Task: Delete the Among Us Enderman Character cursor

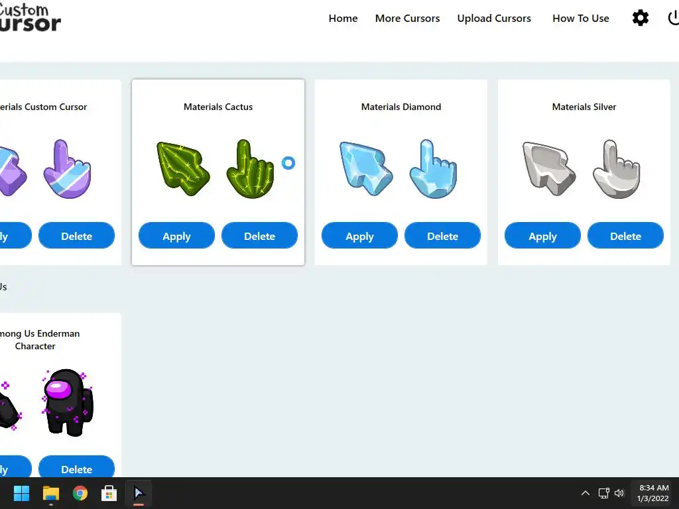Action: [77, 467]
